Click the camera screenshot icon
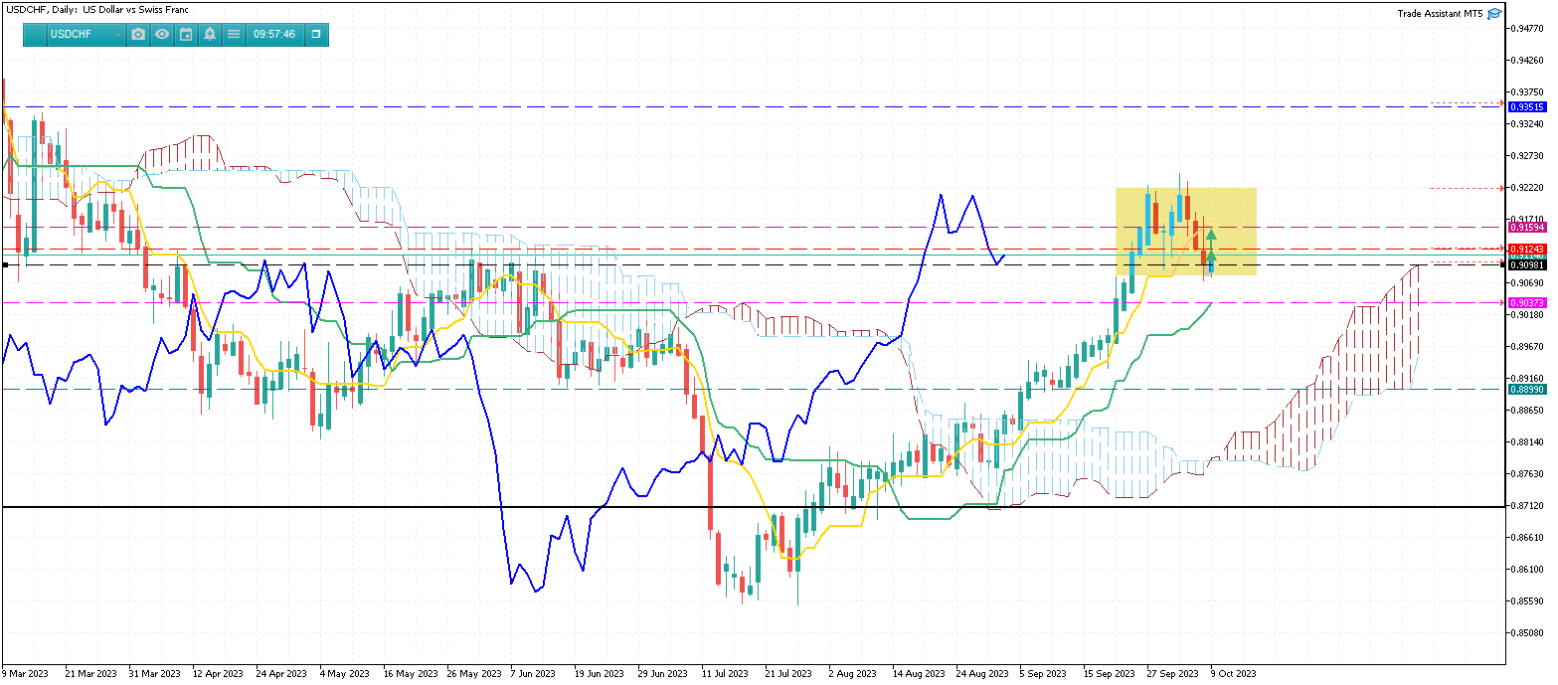 coord(138,34)
